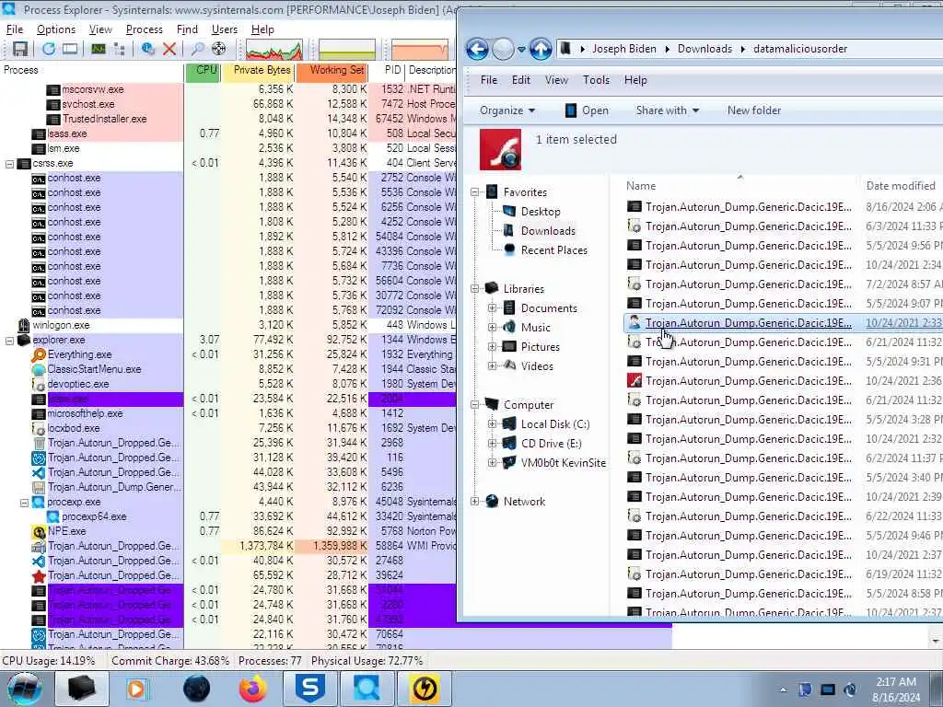The height and width of the screenshot is (707, 943).
Task: Open Firefox from the taskbar
Action: tap(253, 689)
